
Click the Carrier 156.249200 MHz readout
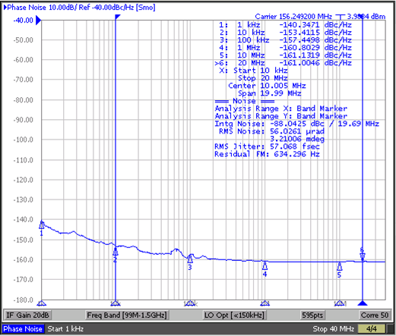(293, 17)
